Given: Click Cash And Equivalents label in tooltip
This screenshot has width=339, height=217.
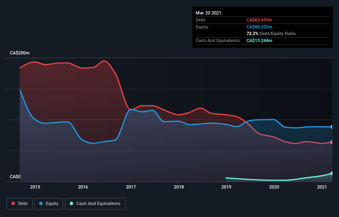Looking at the screenshot, I should coord(218,40).
